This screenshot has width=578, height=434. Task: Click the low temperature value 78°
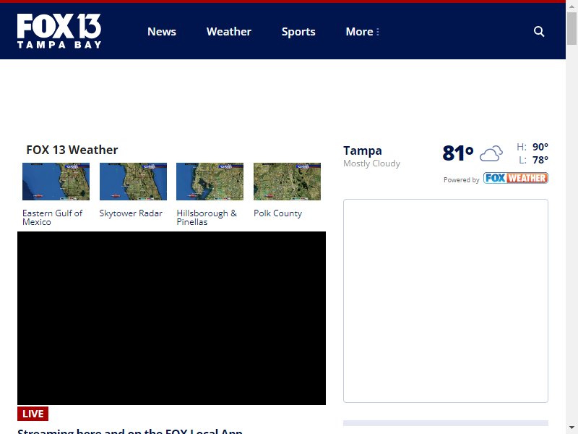(x=540, y=160)
